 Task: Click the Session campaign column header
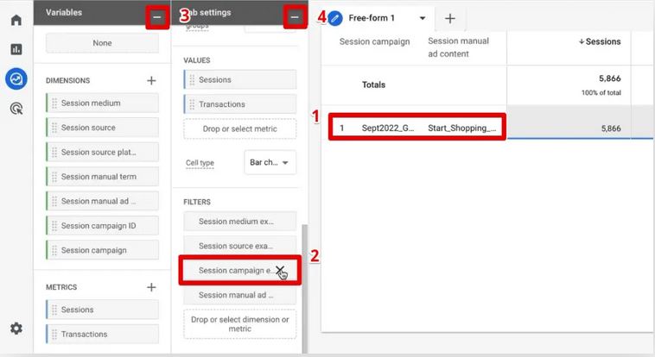[374, 41]
